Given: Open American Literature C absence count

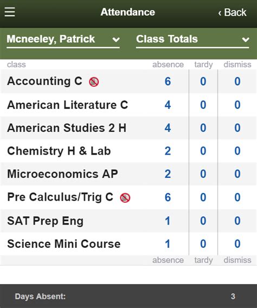Looking at the screenshot, I should [x=168, y=105].
